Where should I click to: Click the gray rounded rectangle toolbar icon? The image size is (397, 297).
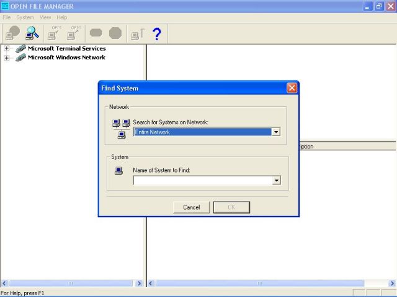pos(96,33)
